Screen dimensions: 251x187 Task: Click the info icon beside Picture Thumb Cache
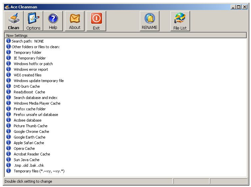8,126
